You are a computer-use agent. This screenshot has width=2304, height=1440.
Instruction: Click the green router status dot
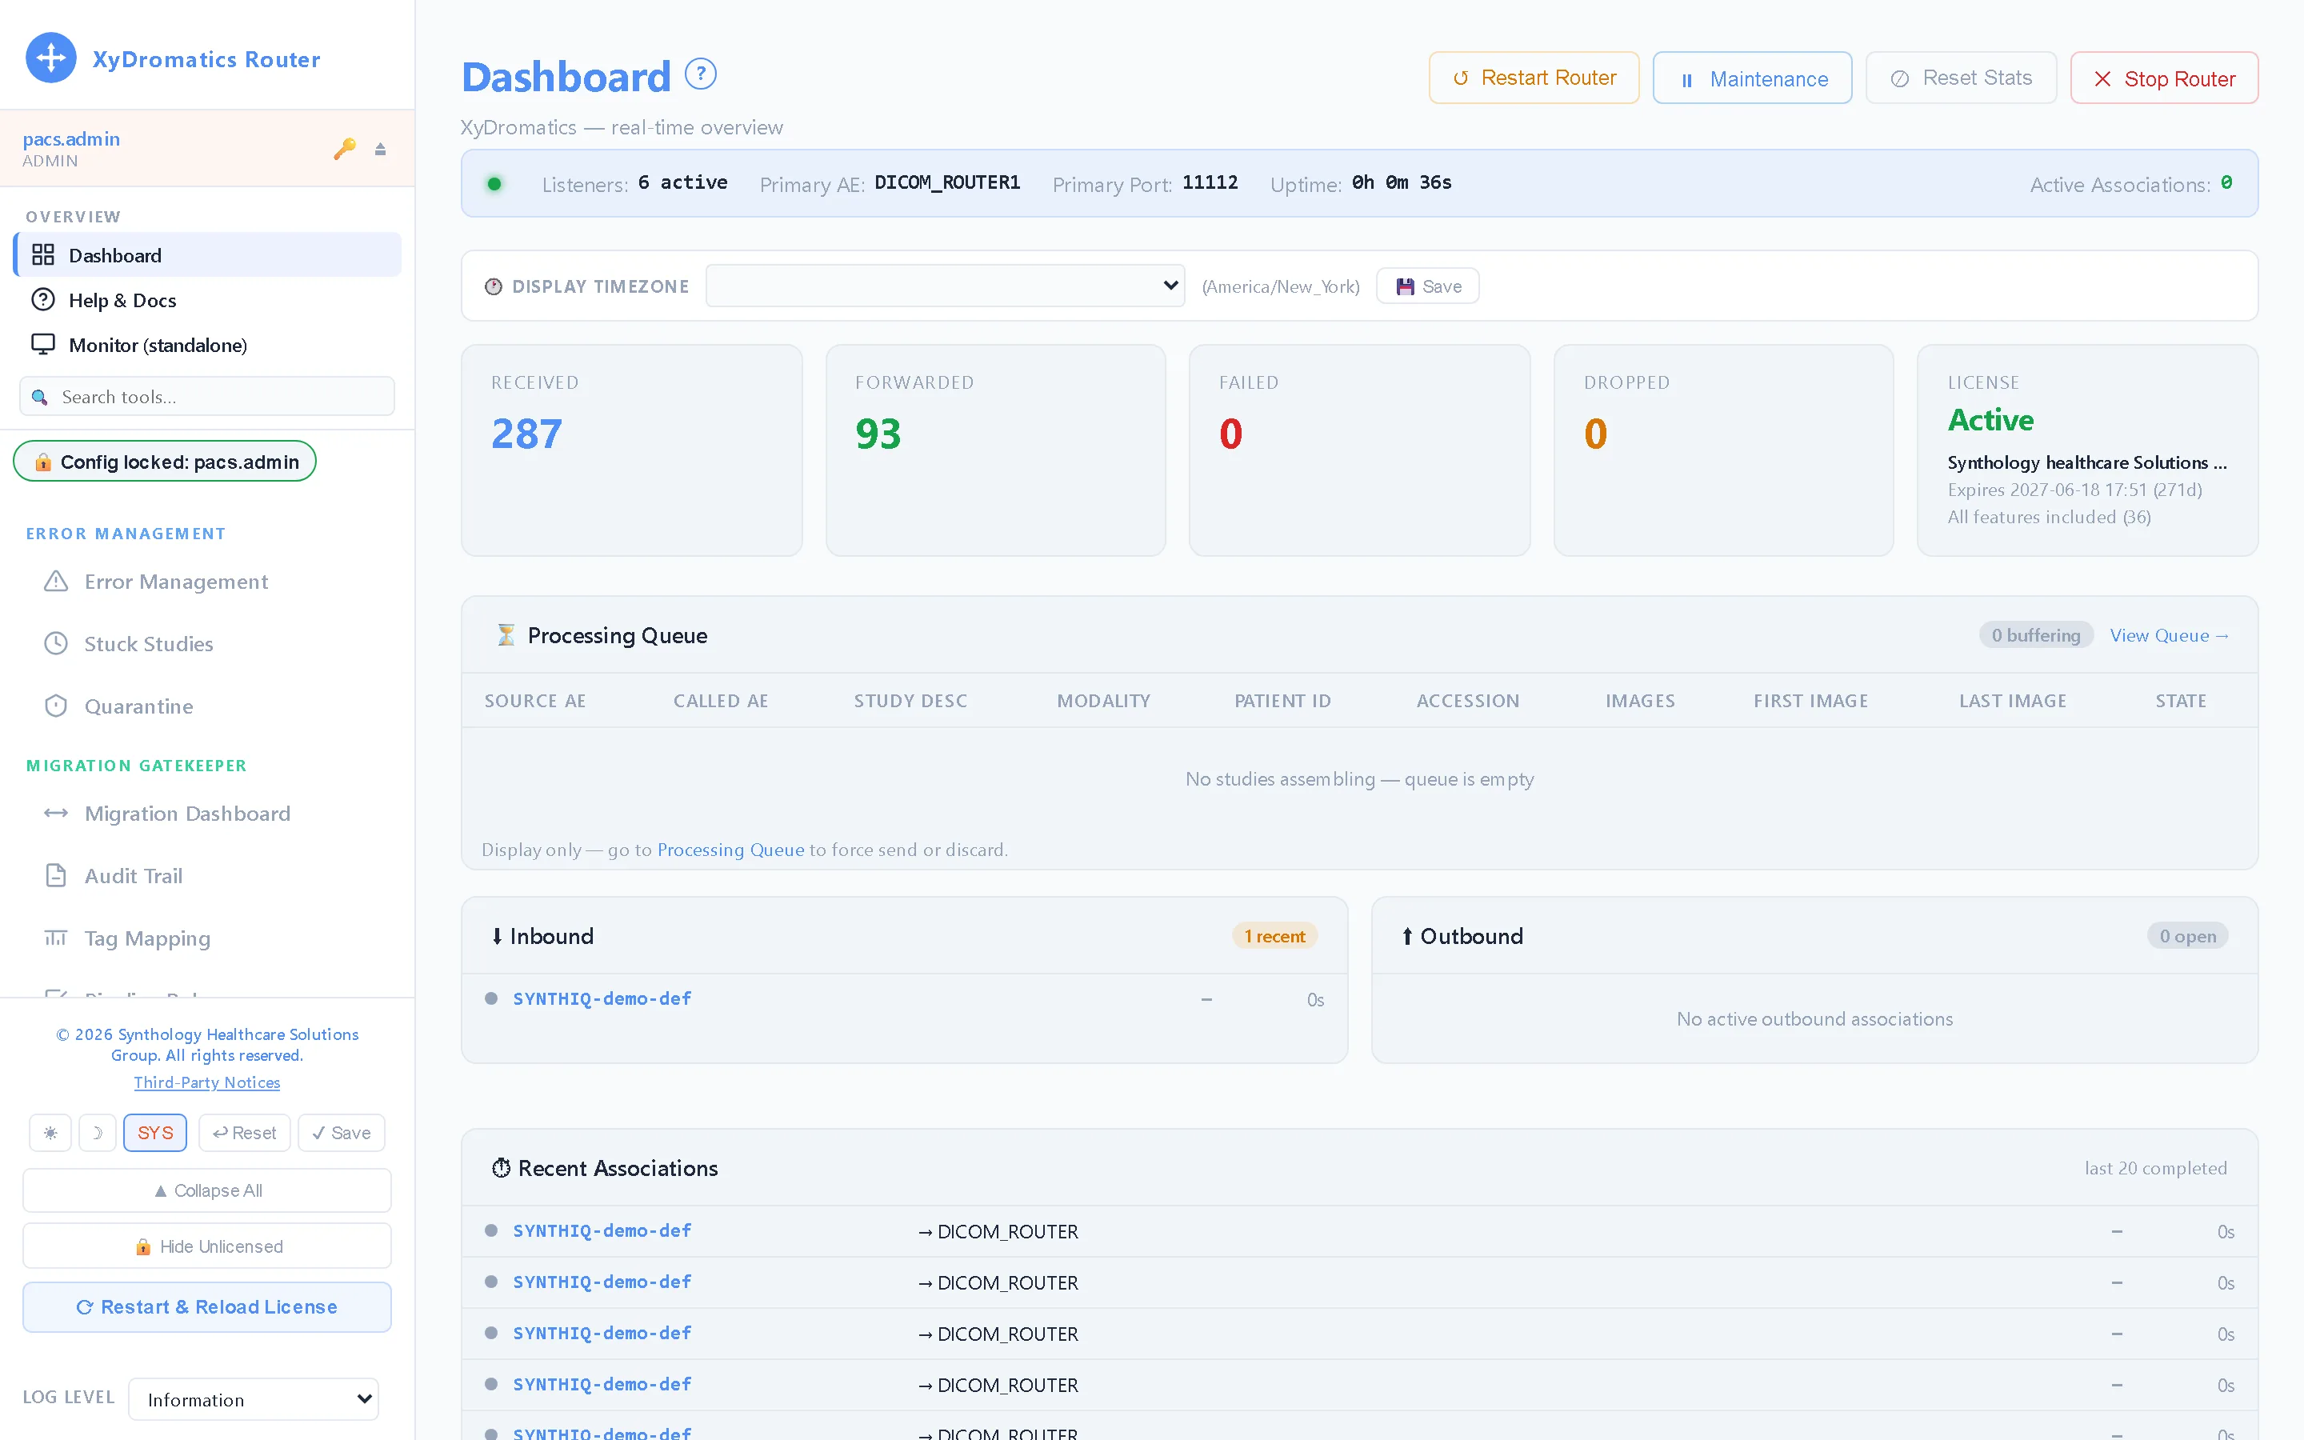pyautogui.click(x=494, y=184)
